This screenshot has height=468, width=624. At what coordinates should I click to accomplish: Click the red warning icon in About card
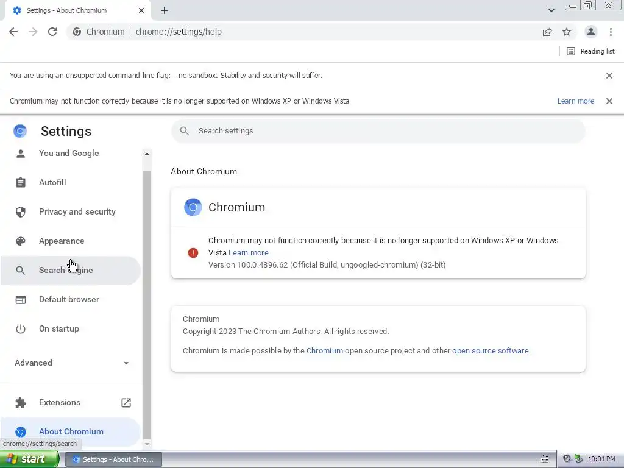(x=193, y=253)
